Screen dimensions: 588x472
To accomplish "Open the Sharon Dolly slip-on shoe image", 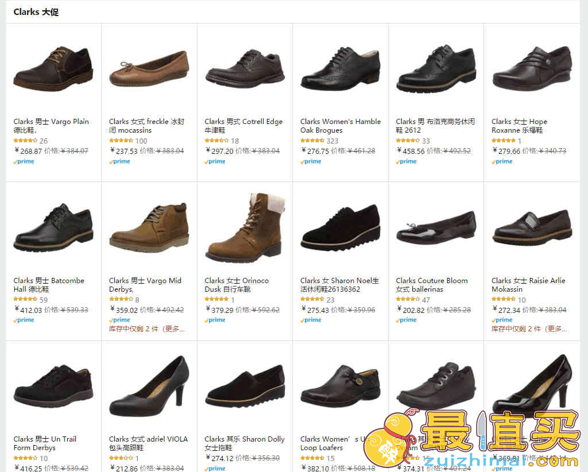I will click(x=245, y=386).
